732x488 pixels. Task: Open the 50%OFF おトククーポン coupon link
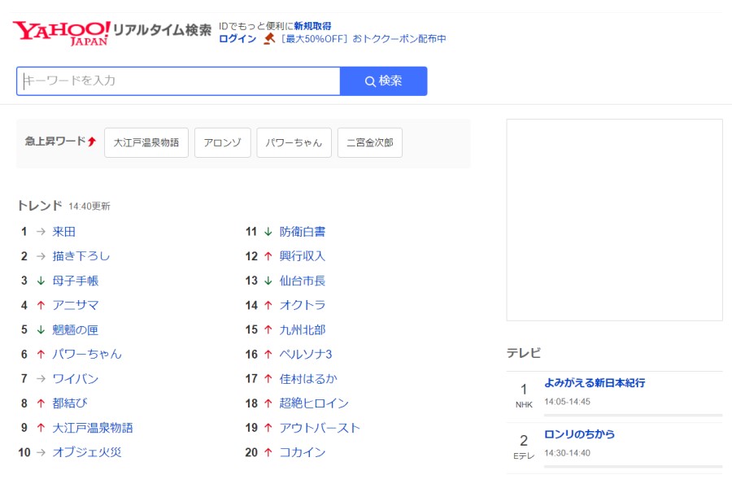(x=364, y=39)
